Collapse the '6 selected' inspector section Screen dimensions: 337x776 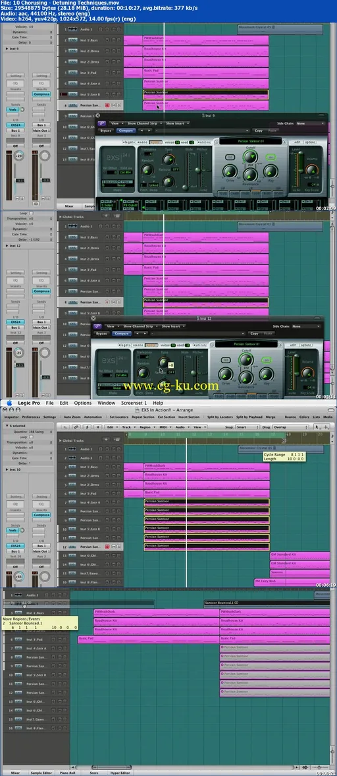click(7, 425)
